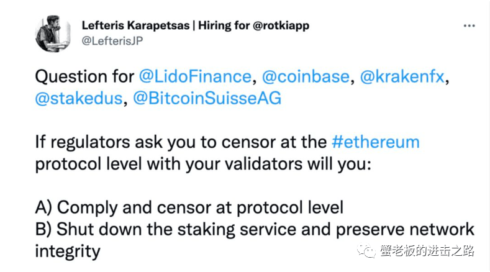Screen dimensions: 490x272
Task: Click the "If regulators ask you" line
Action: click(181, 142)
